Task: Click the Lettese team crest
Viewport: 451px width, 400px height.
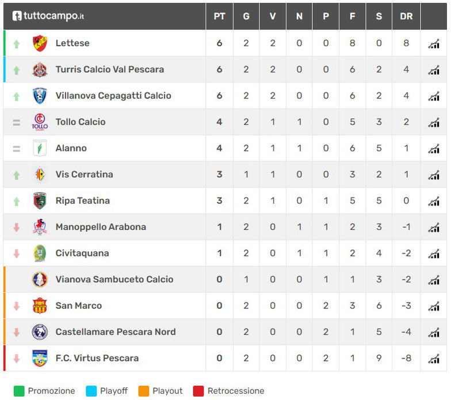Action: pyautogui.click(x=40, y=43)
